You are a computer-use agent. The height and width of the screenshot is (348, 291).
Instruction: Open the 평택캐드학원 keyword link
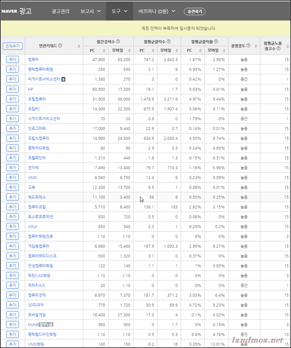(38, 148)
